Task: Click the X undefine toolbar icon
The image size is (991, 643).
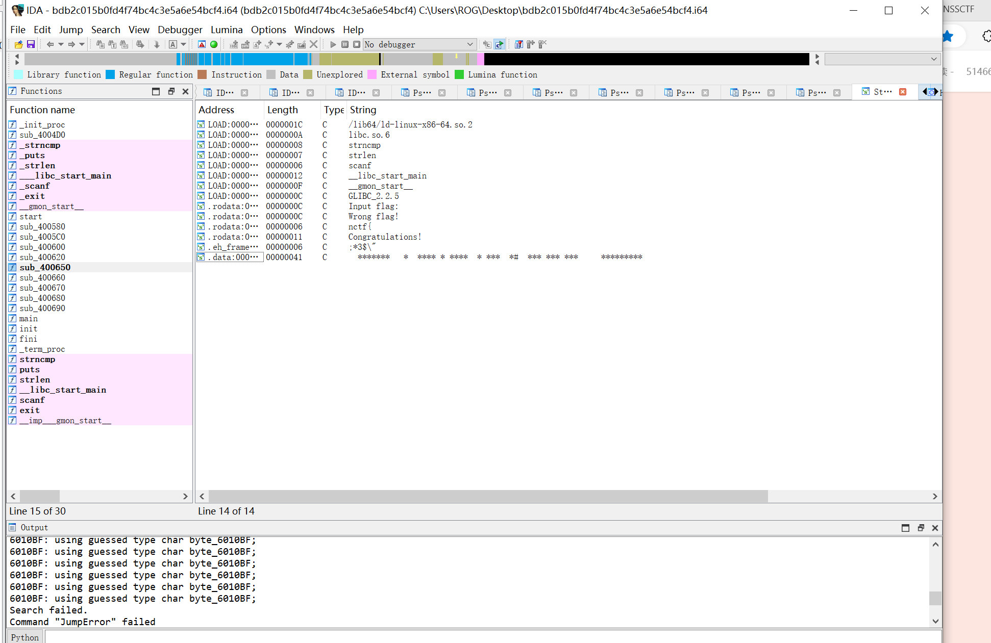Action: (314, 44)
